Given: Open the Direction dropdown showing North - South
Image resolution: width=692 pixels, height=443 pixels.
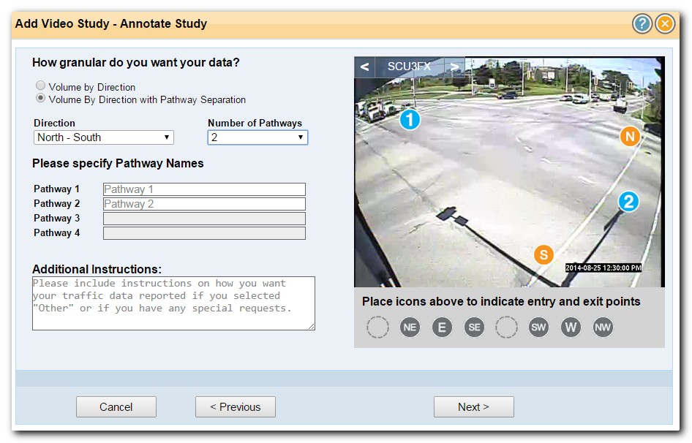Looking at the screenshot, I should click(x=104, y=137).
